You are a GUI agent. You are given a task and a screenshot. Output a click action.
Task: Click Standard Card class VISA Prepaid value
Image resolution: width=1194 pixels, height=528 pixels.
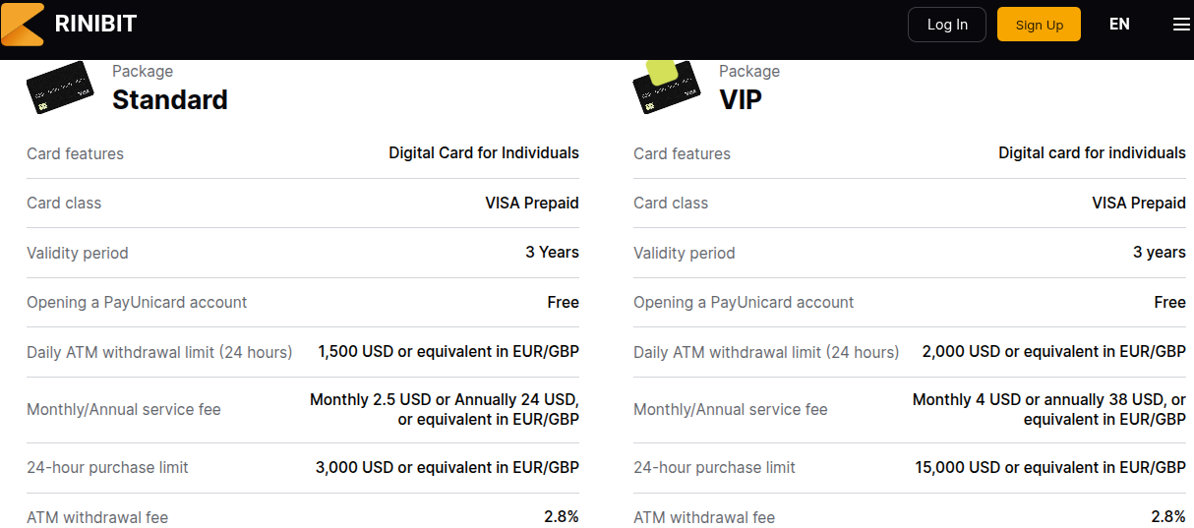(532, 203)
